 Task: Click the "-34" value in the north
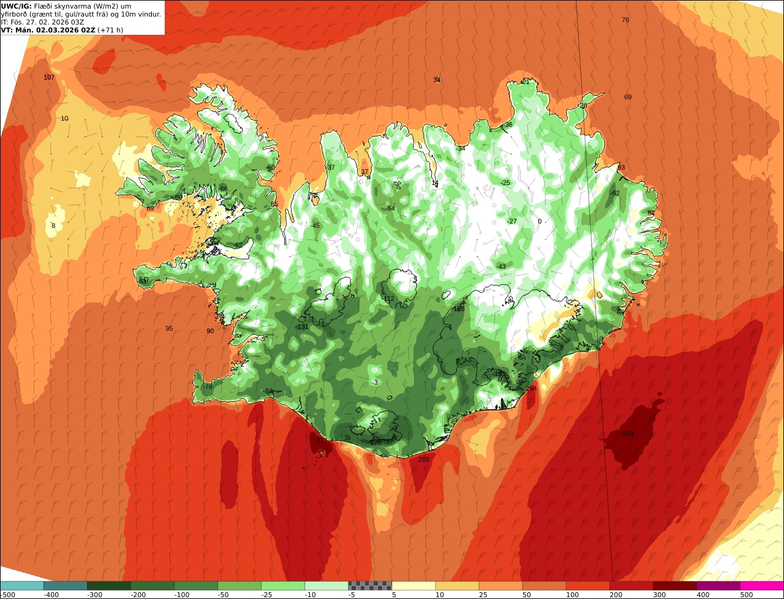click(x=461, y=148)
